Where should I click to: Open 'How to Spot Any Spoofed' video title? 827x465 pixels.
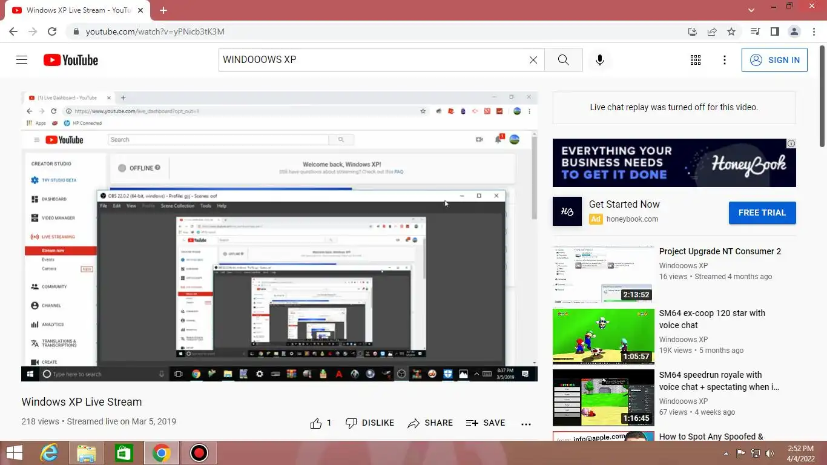(x=711, y=437)
